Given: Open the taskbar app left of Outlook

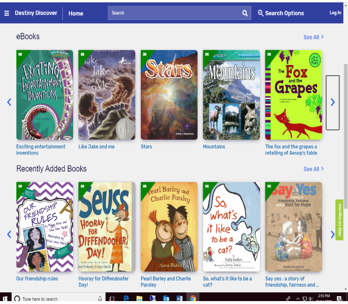Looking at the screenshot, I should tap(152, 298).
